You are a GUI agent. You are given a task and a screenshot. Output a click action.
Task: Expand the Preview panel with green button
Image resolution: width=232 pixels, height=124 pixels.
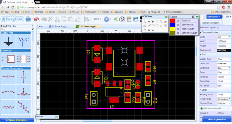tap(56, 117)
